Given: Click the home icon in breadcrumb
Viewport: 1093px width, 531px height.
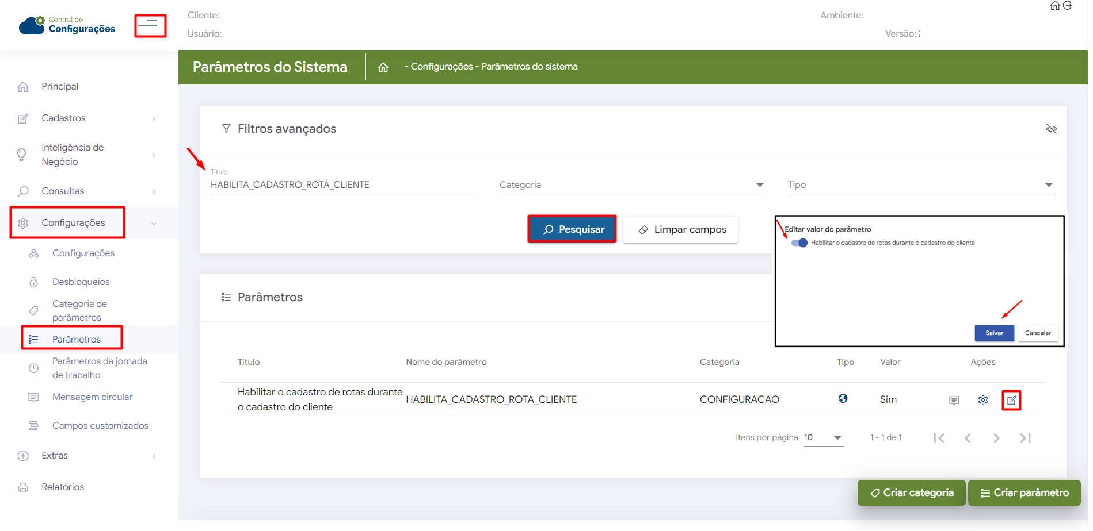Looking at the screenshot, I should tap(383, 67).
